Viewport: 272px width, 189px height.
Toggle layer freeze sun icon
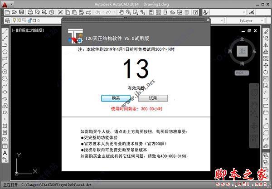pos(19,20)
